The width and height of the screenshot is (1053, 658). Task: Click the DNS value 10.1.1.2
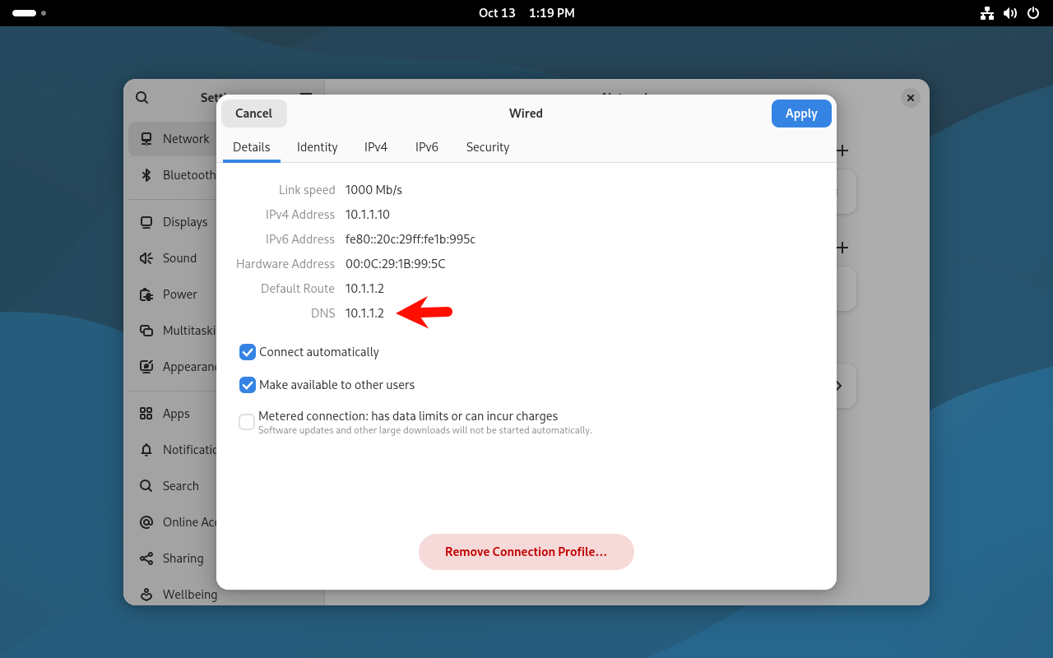[364, 313]
